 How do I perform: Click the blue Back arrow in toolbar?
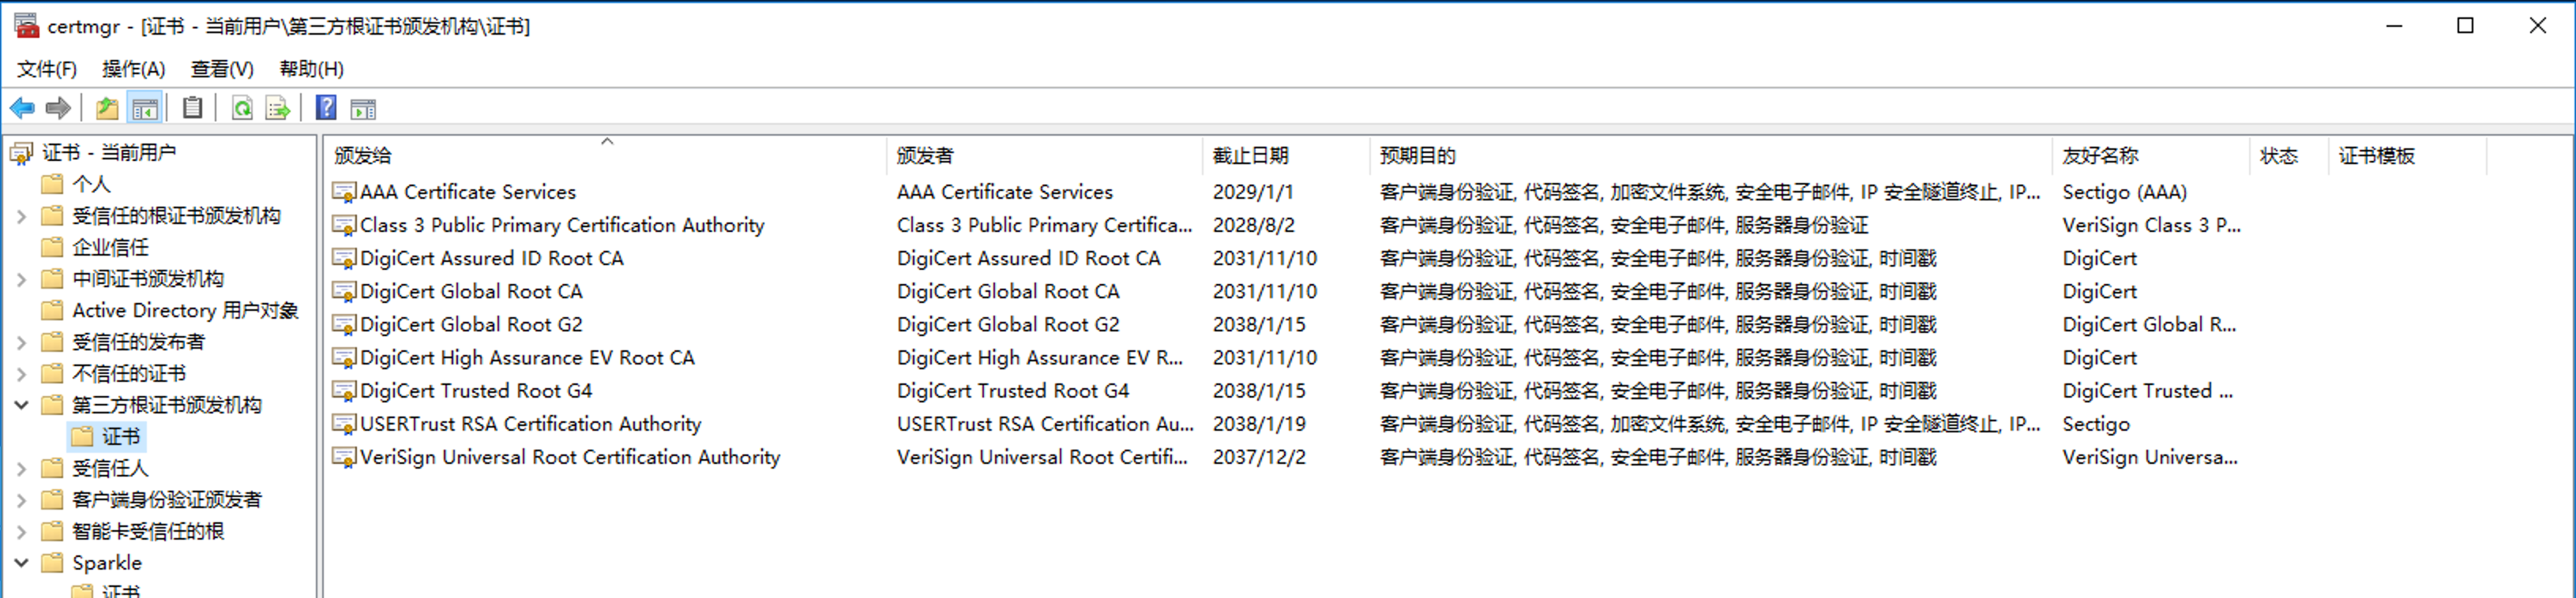[x=22, y=108]
